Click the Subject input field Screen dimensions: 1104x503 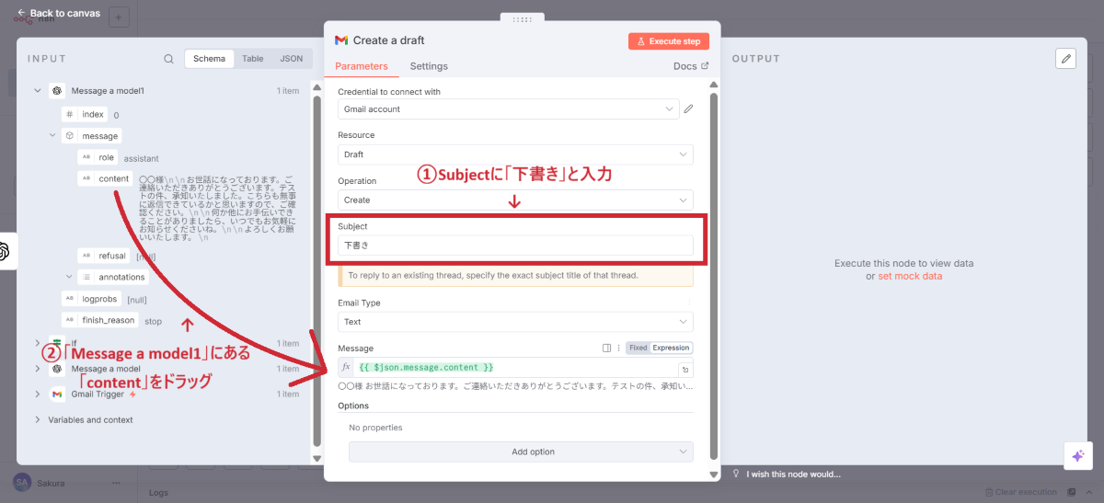(x=515, y=246)
